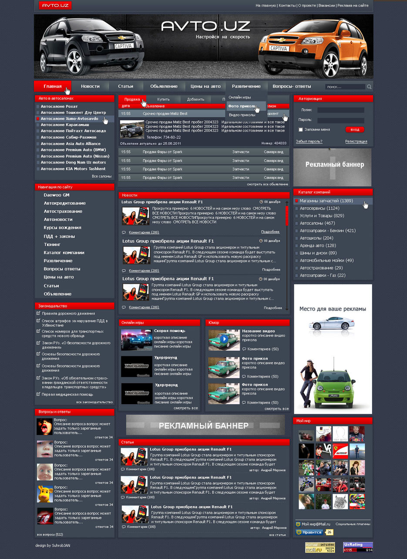The height and width of the screenshot is (559, 407).
Task: Click the поиск search input field
Action: coord(345,87)
